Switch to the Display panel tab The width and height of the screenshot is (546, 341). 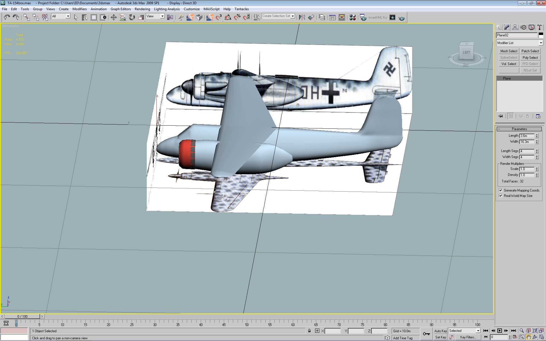click(x=531, y=27)
